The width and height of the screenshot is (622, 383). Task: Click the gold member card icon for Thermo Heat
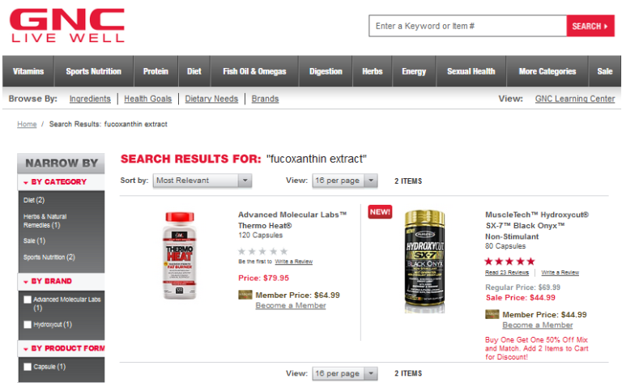pyautogui.click(x=245, y=295)
